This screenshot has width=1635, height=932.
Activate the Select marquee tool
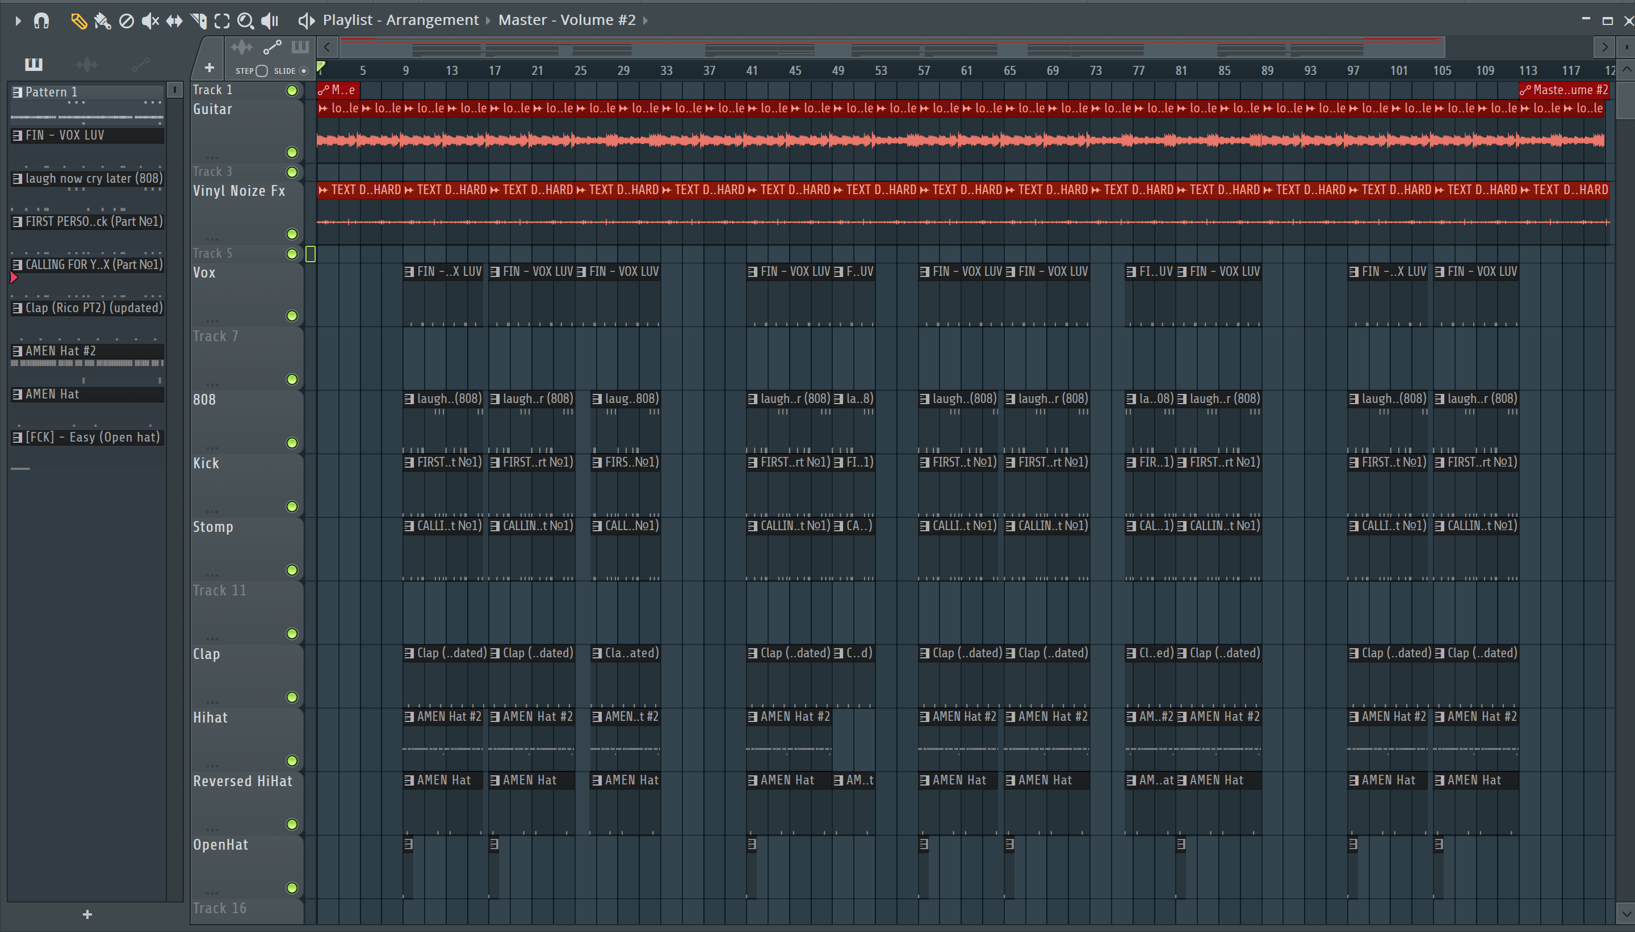tap(222, 21)
